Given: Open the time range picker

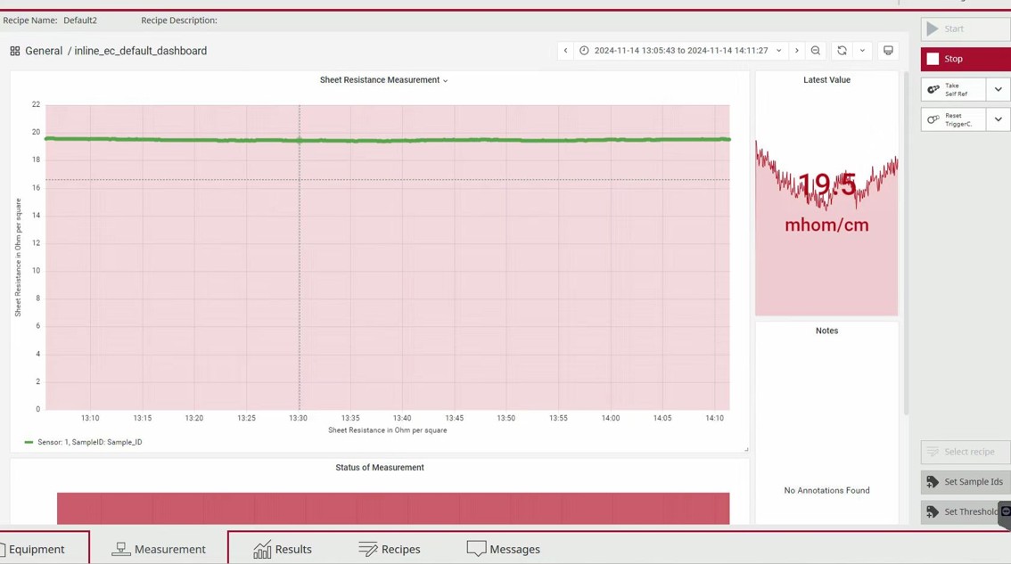Looking at the screenshot, I should click(680, 51).
